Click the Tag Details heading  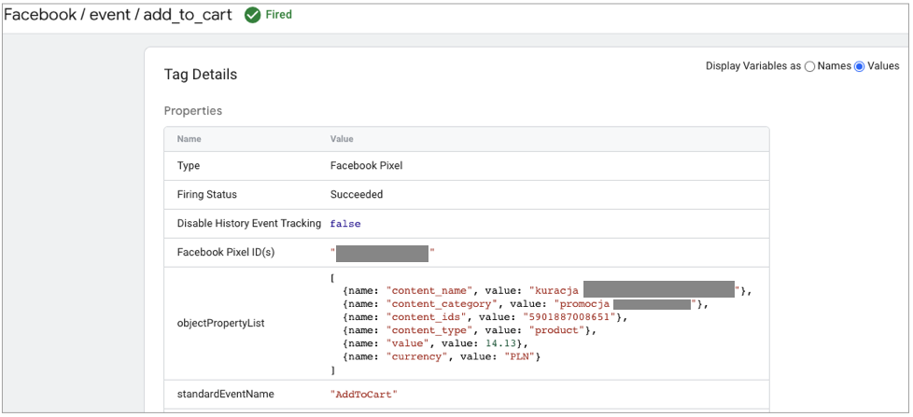point(201,74)
